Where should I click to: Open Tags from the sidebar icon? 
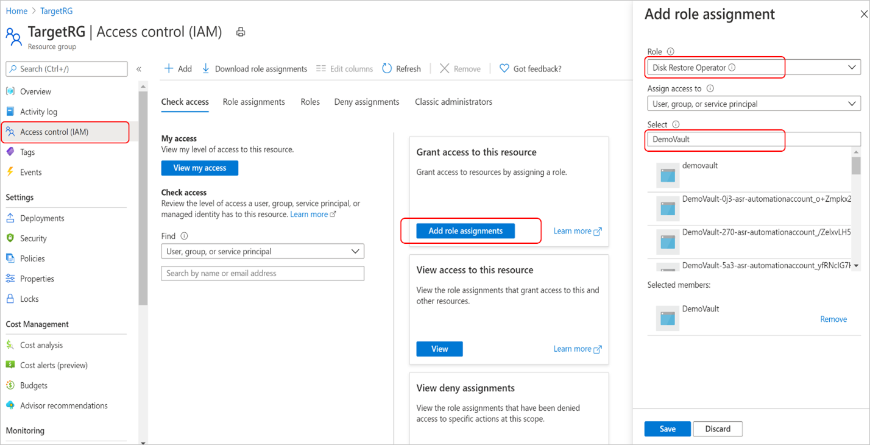tap(10, 152)
